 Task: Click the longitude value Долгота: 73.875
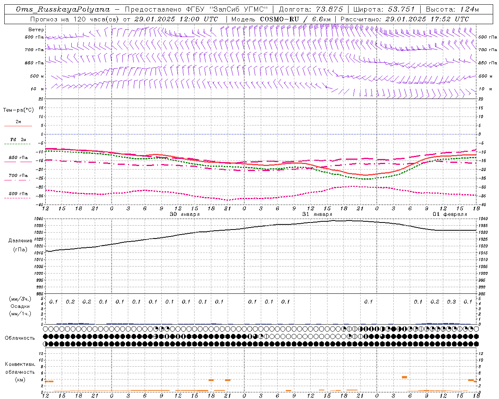(x=311, y=9)
